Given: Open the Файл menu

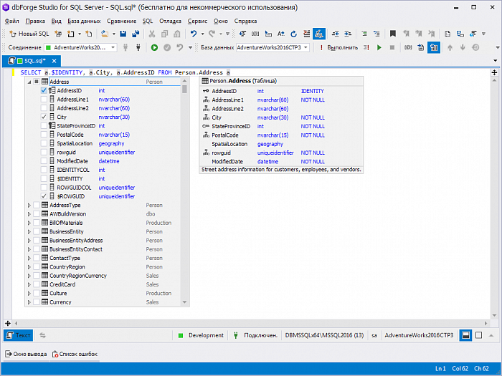Looking at the screenshot, I should pos(12,21).
